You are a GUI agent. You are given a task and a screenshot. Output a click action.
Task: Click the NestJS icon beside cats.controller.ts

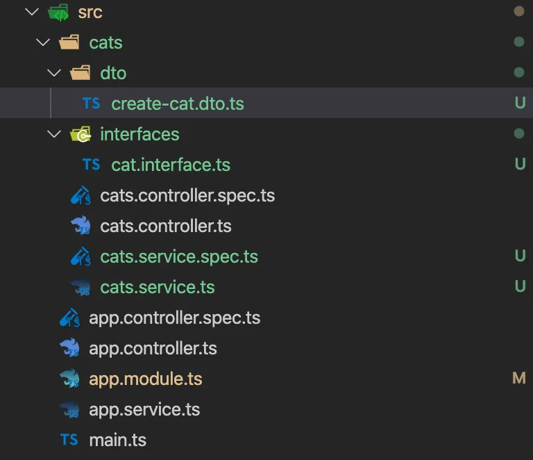[81, 226]
